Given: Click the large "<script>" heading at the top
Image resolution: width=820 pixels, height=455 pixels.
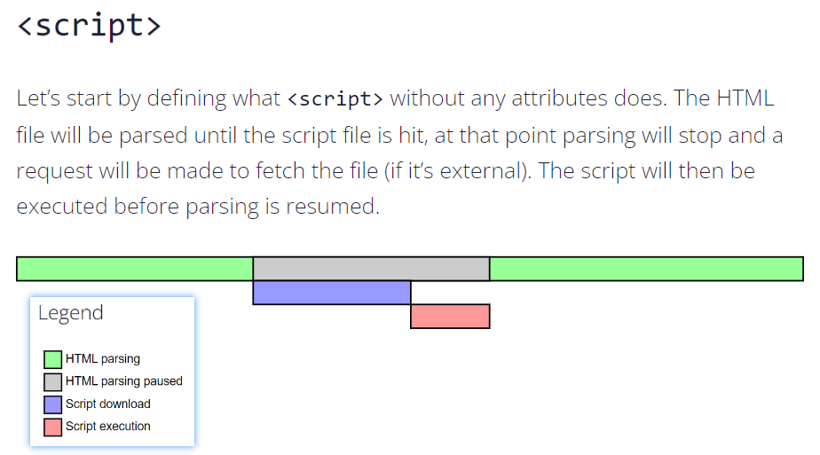Looking at the screenshot, I should point(90,25).
